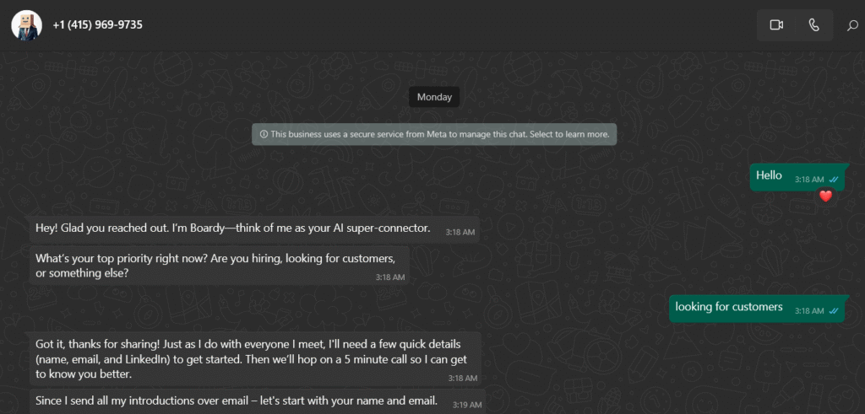The width and height of the screenshot is (865, 414).
Task: Open contact profile picture
Action: tap(26, 25)
